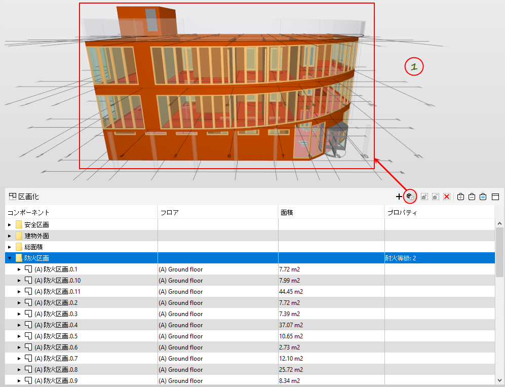Viewport: 505px width, 387px height.
Task: Click the remove-from-selection icon with minus
Action: click(x=436, y=197)
